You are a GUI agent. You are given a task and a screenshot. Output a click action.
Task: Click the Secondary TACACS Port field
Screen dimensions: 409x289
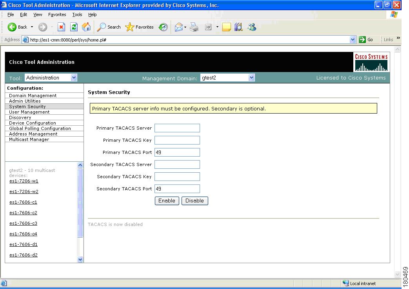coord(177,189)
